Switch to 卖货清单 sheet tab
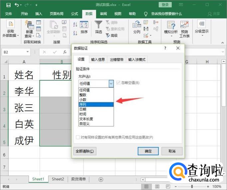Image resolution: width=227 pixels, height=190 pixels. (x=78, y=179)
